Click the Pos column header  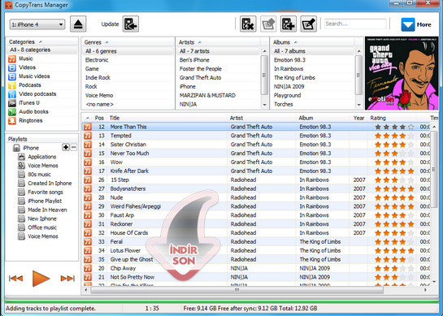click(99, 118)
